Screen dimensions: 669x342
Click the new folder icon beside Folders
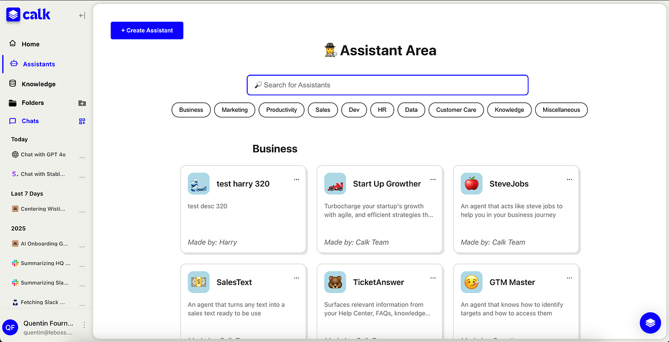[83, 103]
